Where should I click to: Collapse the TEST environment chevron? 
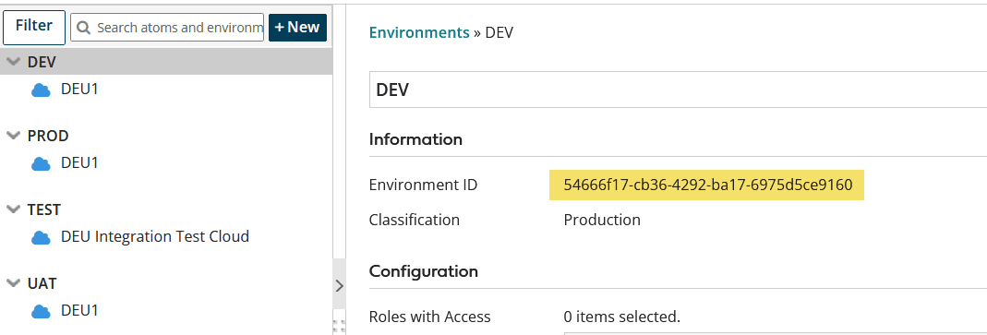(x=13, y=209)
